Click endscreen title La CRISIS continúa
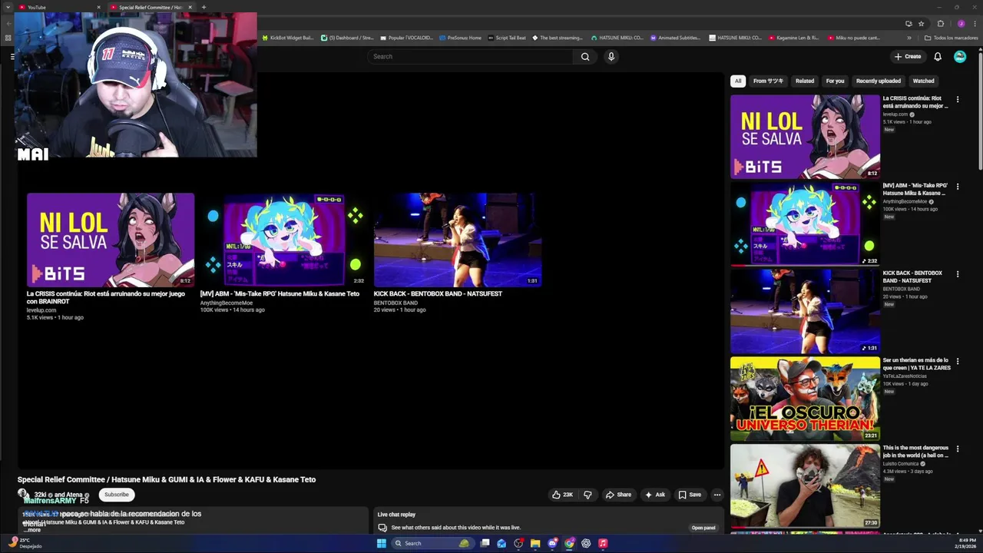 click(x=106, y=297)
